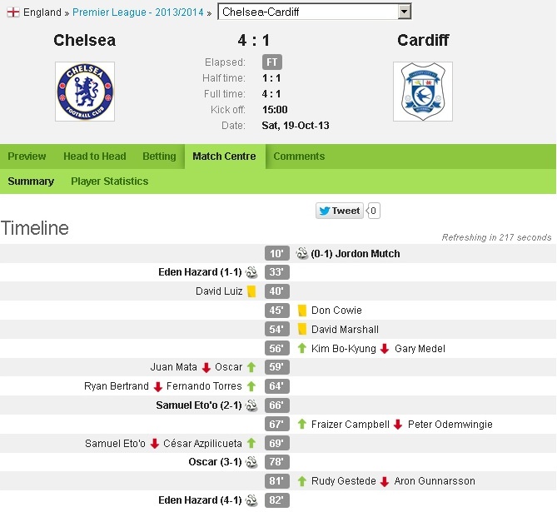Click the 10' minute marker in timeline

coord(277,254)
